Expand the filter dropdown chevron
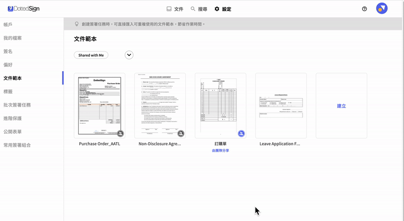Viewport: 404px width, 221px height. (129, 55)
